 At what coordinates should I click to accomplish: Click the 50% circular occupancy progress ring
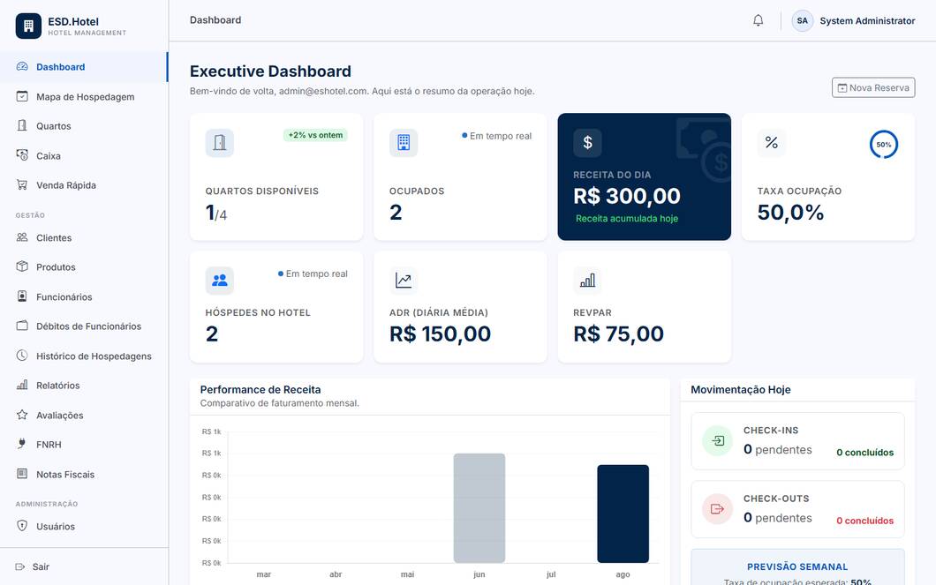884,145
